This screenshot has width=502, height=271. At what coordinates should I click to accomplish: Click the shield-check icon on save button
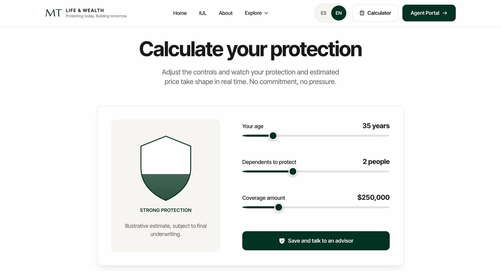(x=282, y=241)
